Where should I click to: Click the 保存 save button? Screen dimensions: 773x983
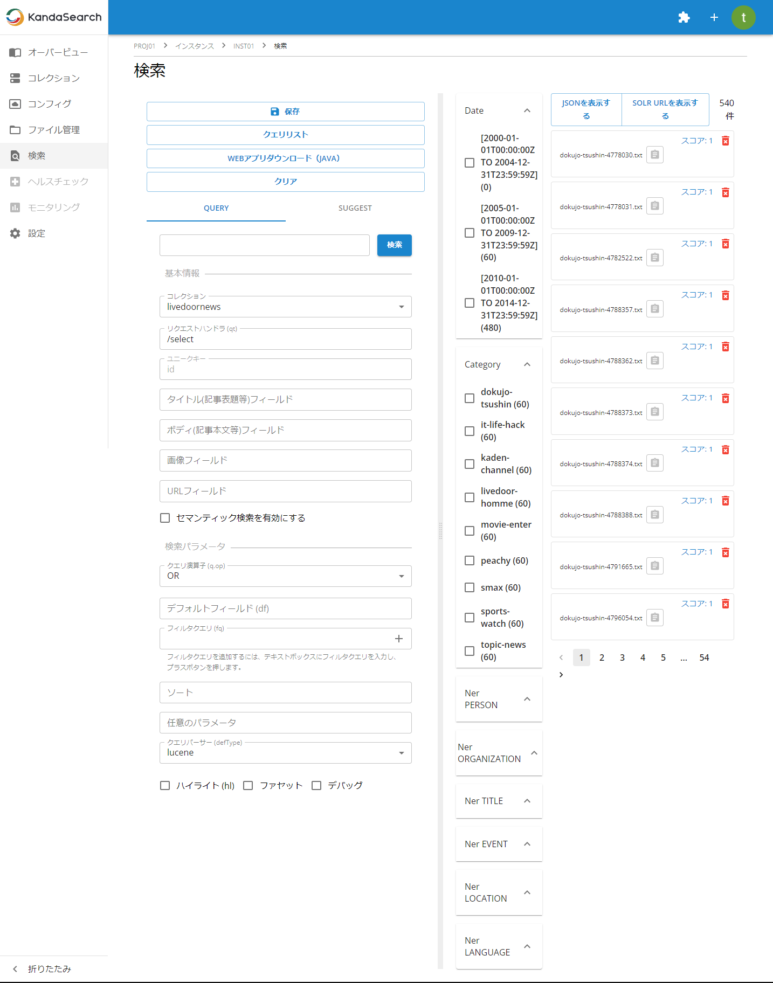pos(286,112)
